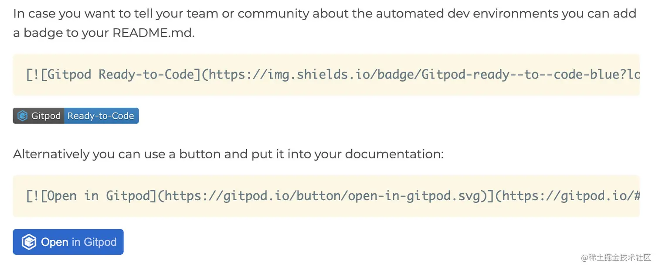Click the Open in Gitpod markdown code block

pos(326,196)
